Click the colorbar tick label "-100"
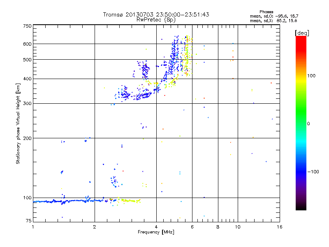Image resolution: width=329 pixels, height=247 pixels. 313,172
